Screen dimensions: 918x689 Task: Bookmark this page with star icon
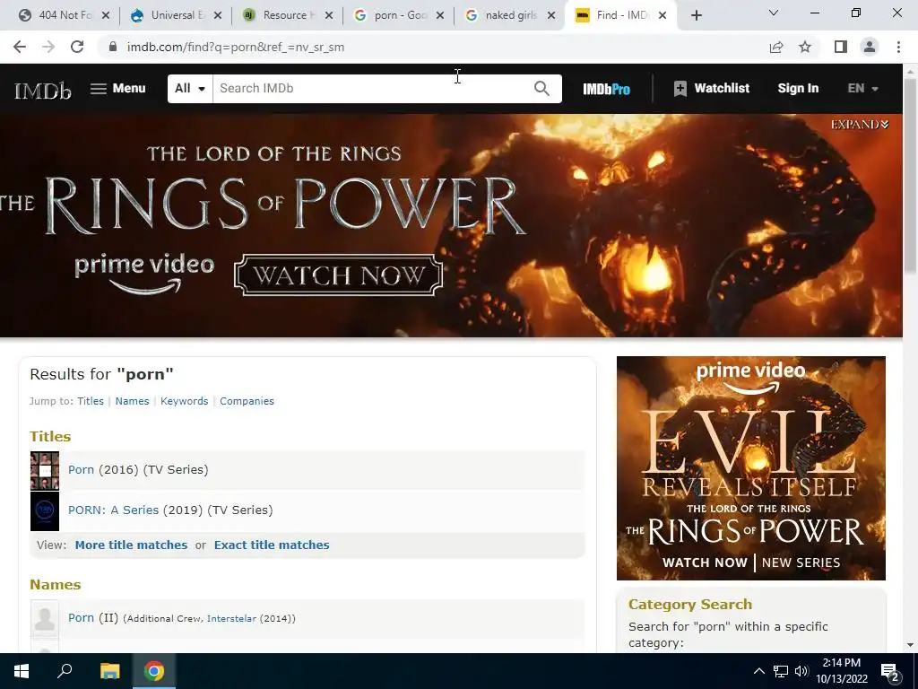coord(805,47)
